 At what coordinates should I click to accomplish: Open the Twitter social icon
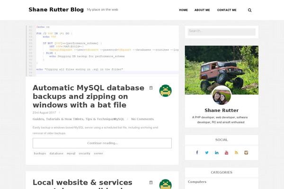(x=207, y=153)
